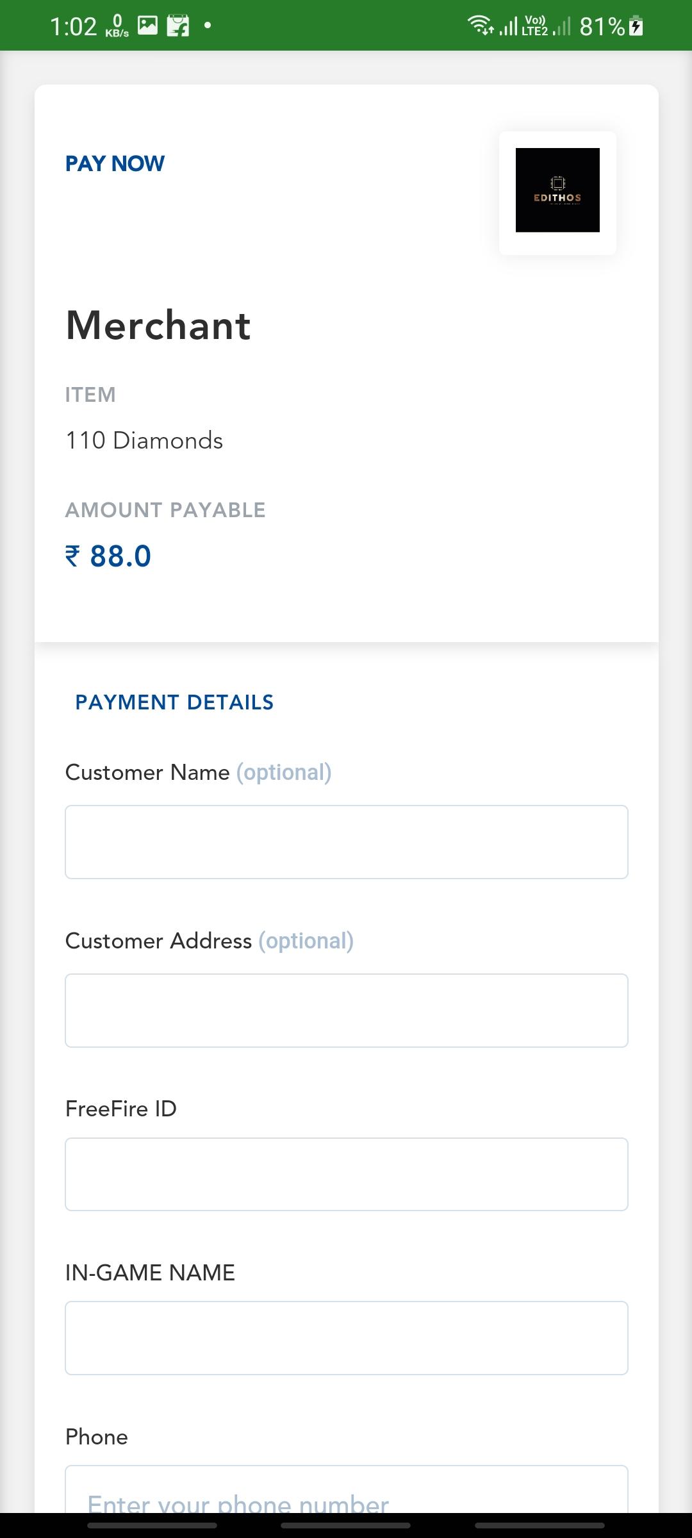Screen dimensions: 692x1538
Task: Focus the Customer Address input field
Action: 347,1011
